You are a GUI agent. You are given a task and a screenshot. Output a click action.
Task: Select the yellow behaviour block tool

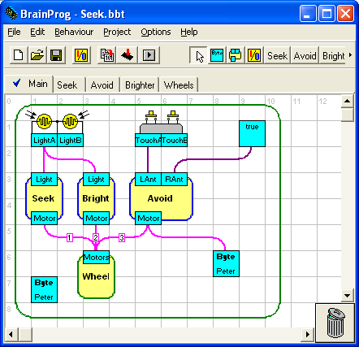236,55
